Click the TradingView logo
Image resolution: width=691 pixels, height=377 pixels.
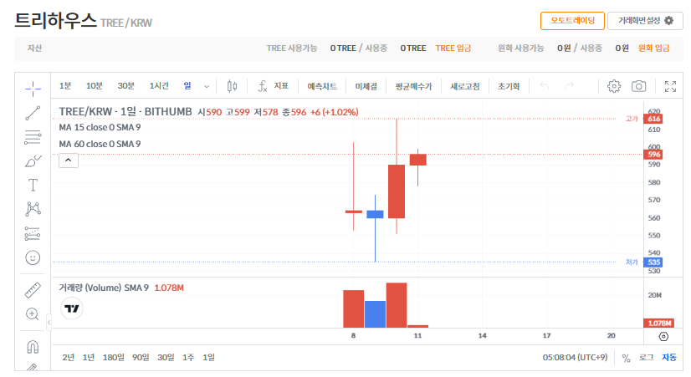(71, 308)
